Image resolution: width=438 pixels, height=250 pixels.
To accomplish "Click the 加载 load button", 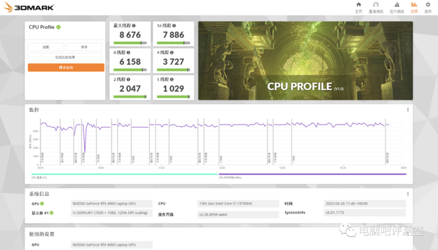I will (46, 47).
